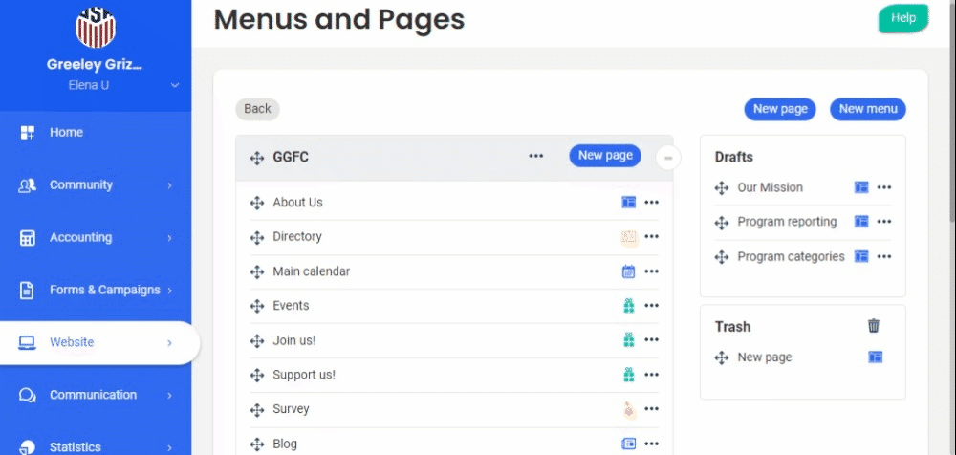Click the Support us! drag handle icon
The height and width of the screenshot is (455, 956).
(256, 375)
